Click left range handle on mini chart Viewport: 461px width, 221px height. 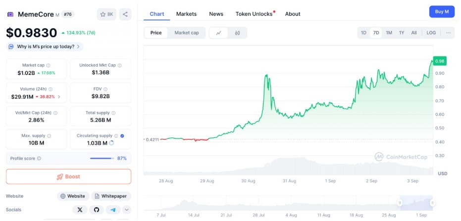pyautogui.click(x=400, y=203)
